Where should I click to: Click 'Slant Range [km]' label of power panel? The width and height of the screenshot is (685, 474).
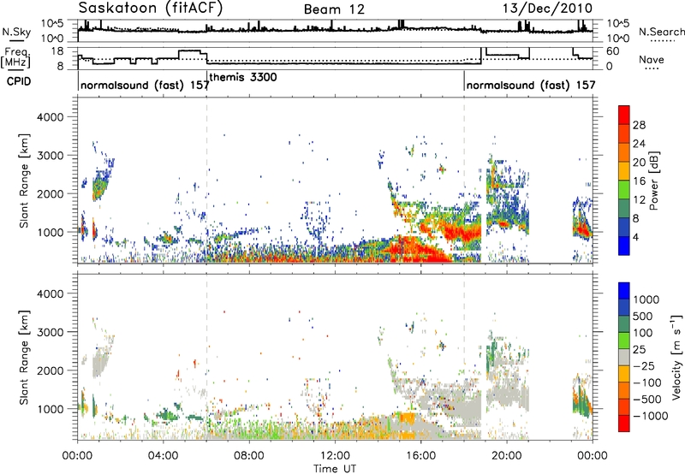click(24, 181)
